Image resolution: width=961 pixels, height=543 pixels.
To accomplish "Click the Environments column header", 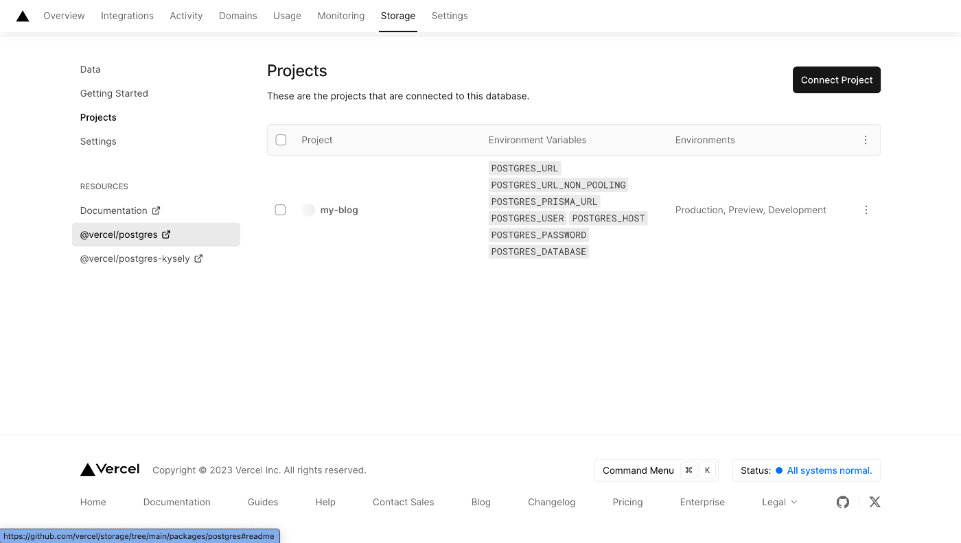I will [705, 140].
